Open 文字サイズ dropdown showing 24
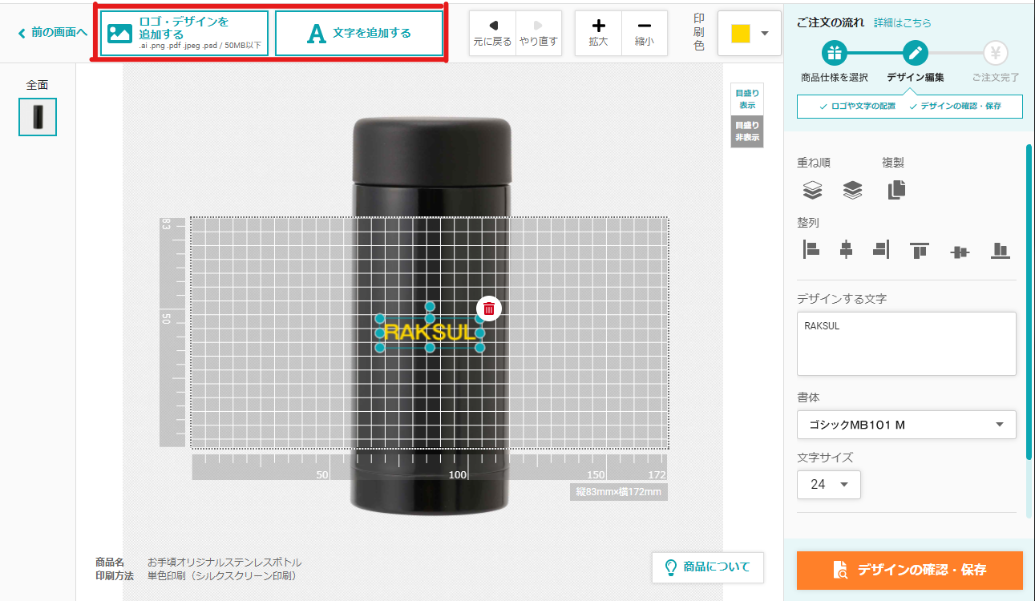Image resolution: width=1035 pixels, height=601 pixels. point(829,485)
